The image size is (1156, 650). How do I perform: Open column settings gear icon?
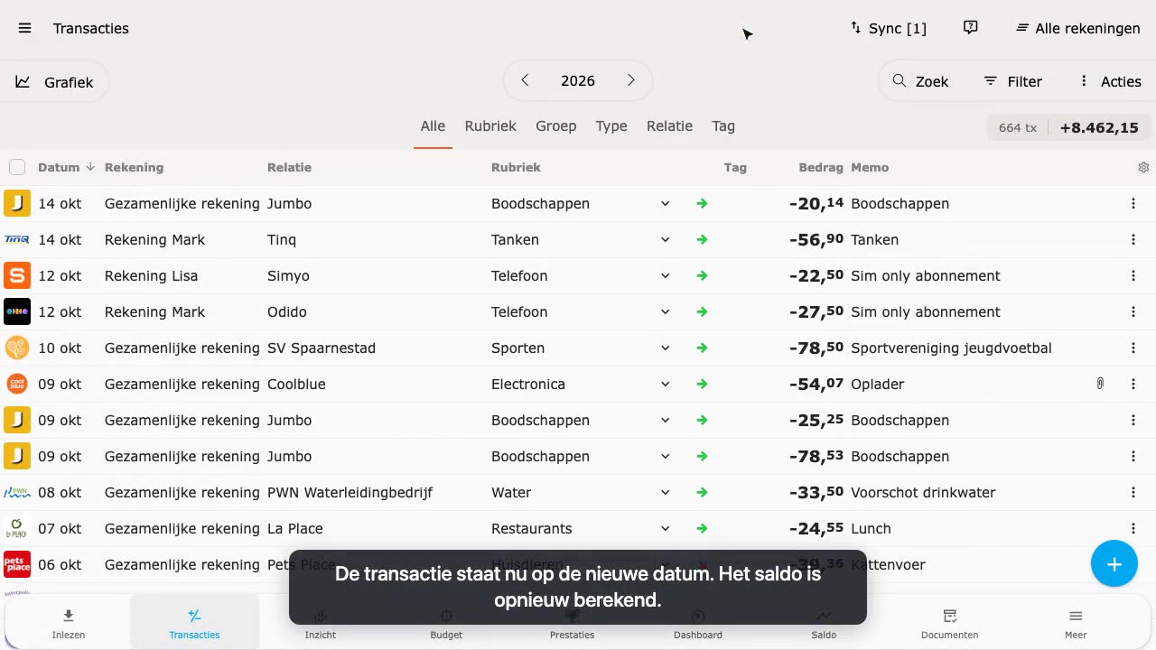(1143, 167)
